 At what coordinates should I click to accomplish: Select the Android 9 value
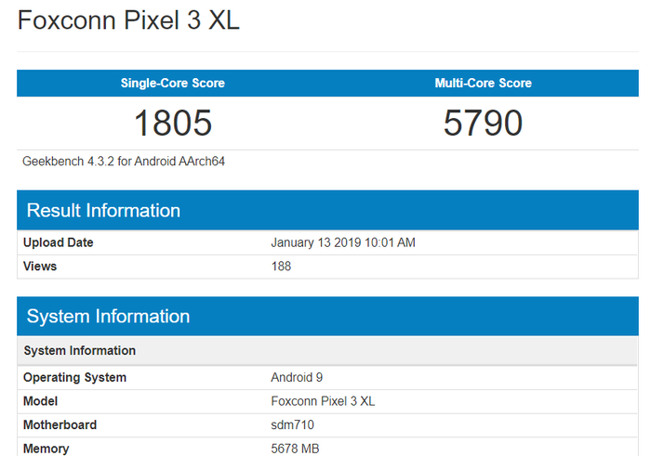click(x=297, y=378)
